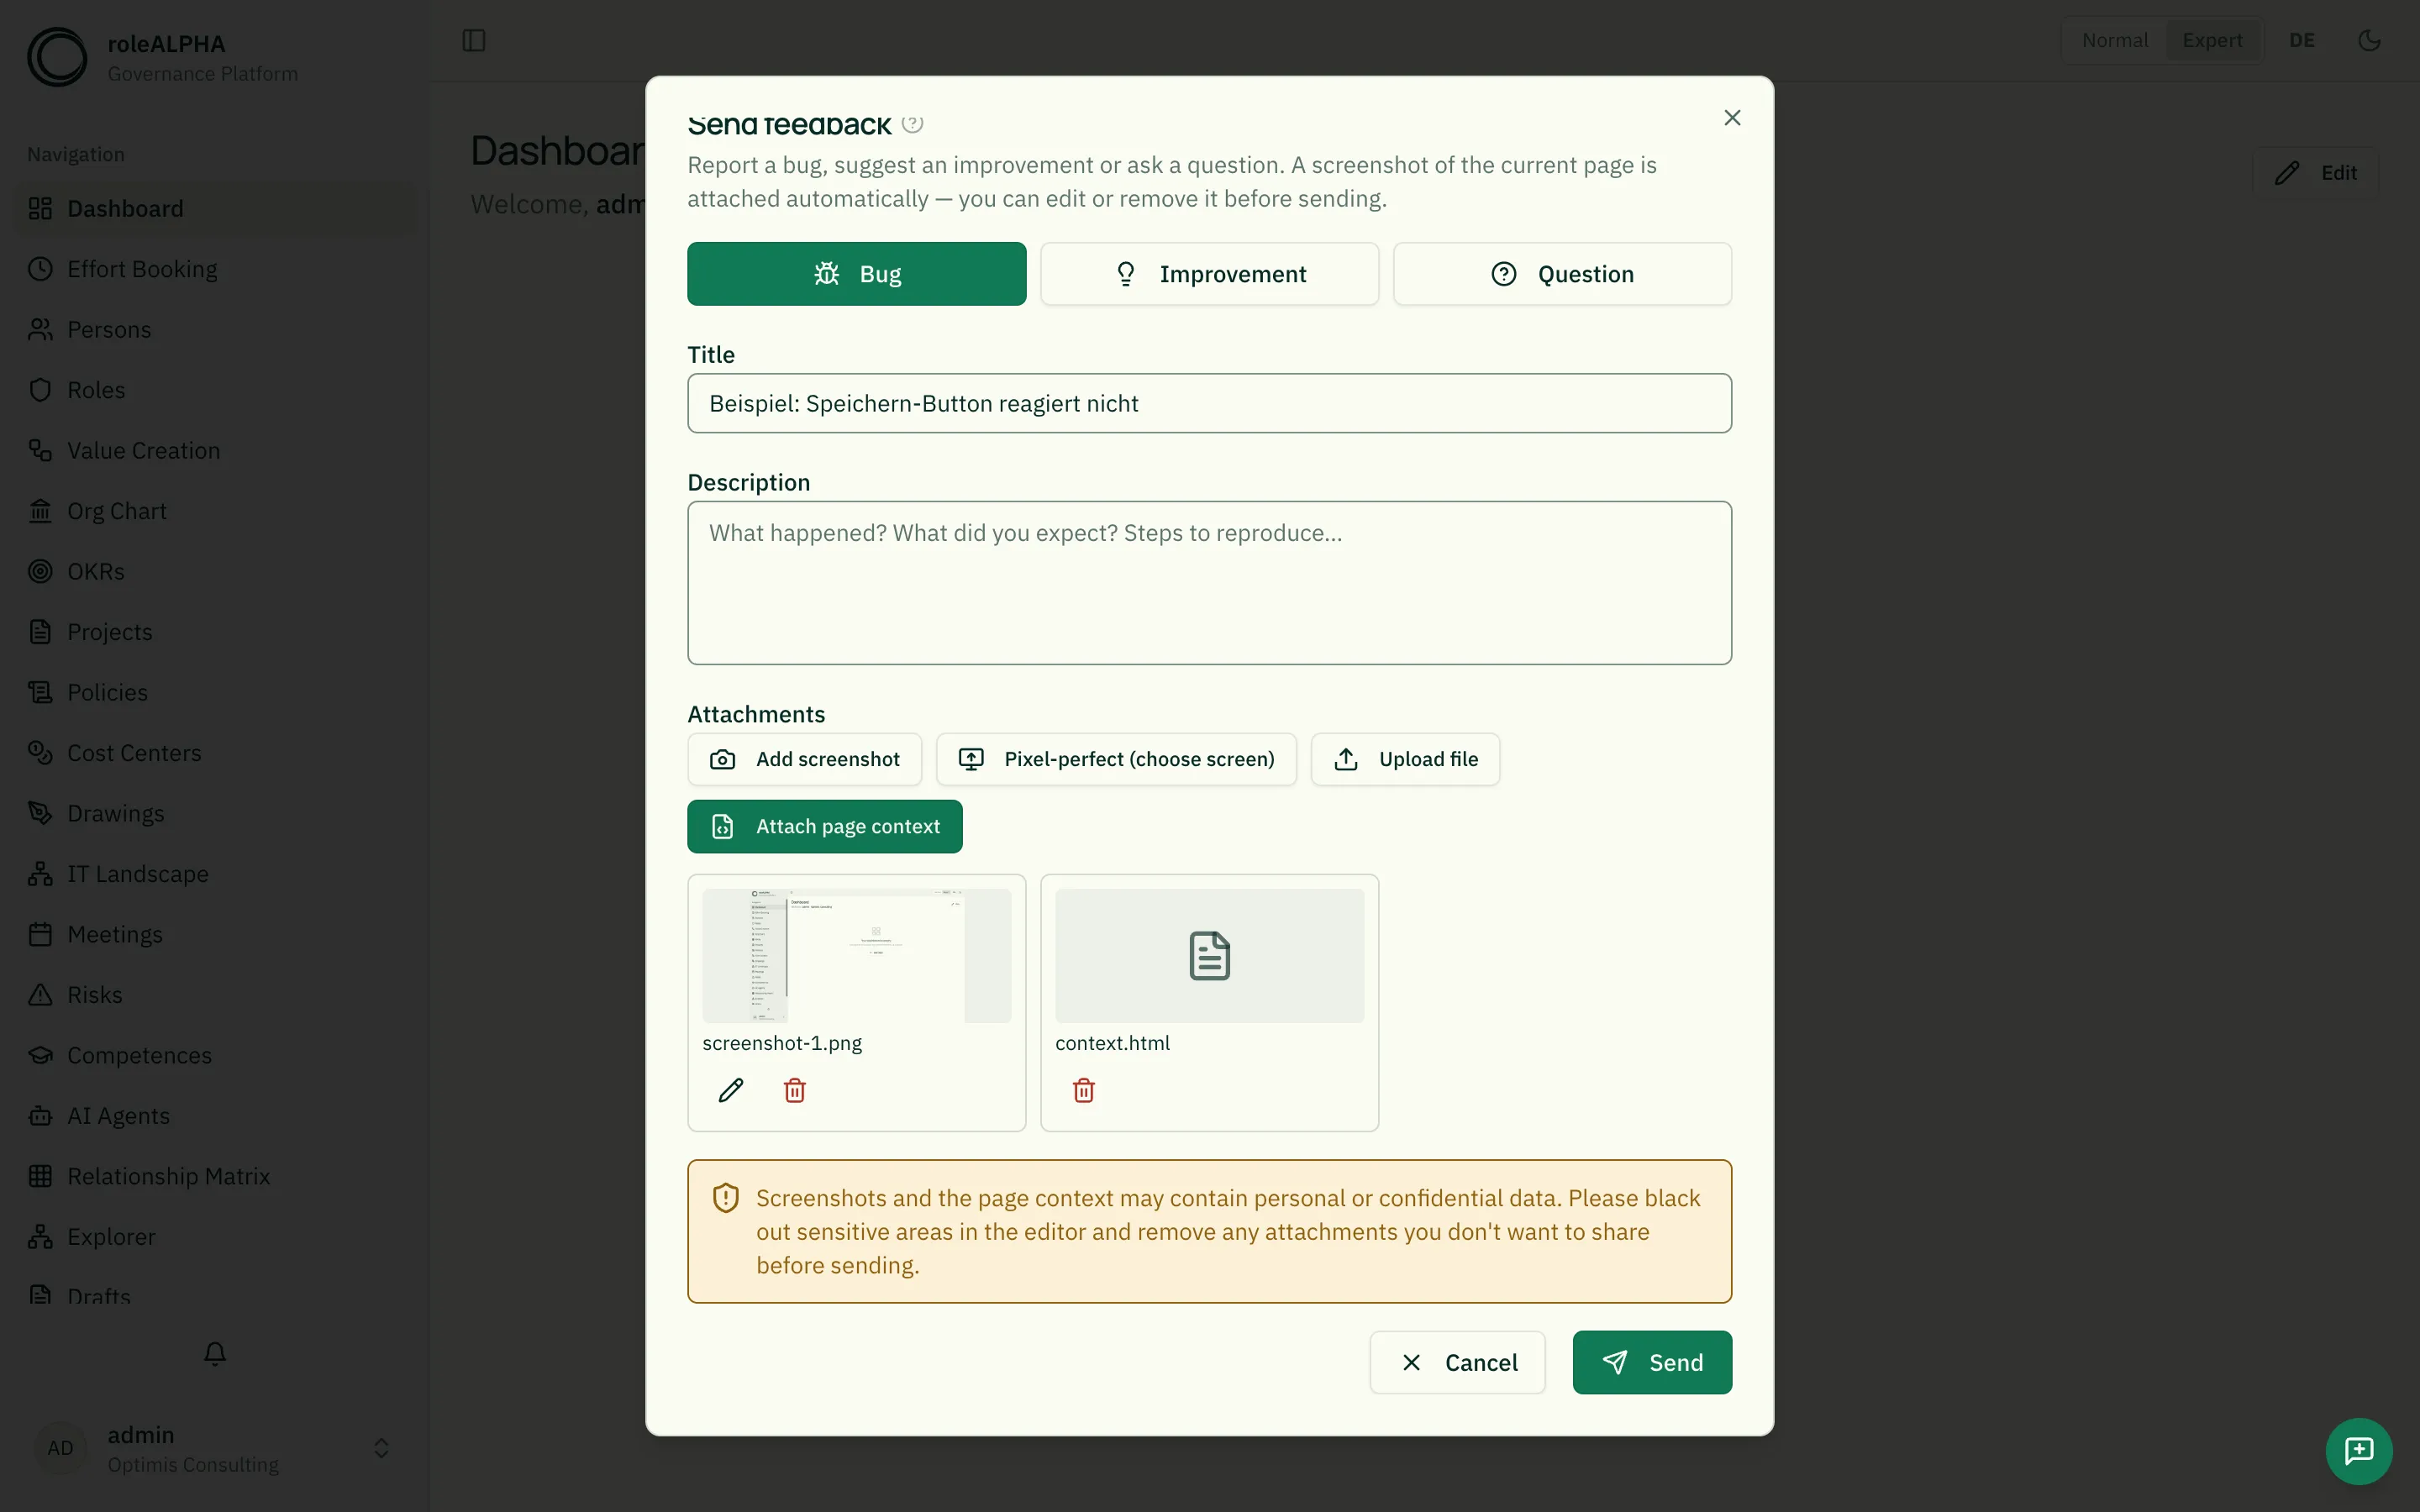
Task: Click Attach page context
Action: (825, 826)
